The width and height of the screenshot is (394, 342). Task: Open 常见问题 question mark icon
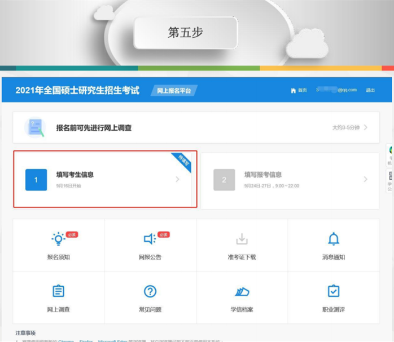tap(150, 291)
